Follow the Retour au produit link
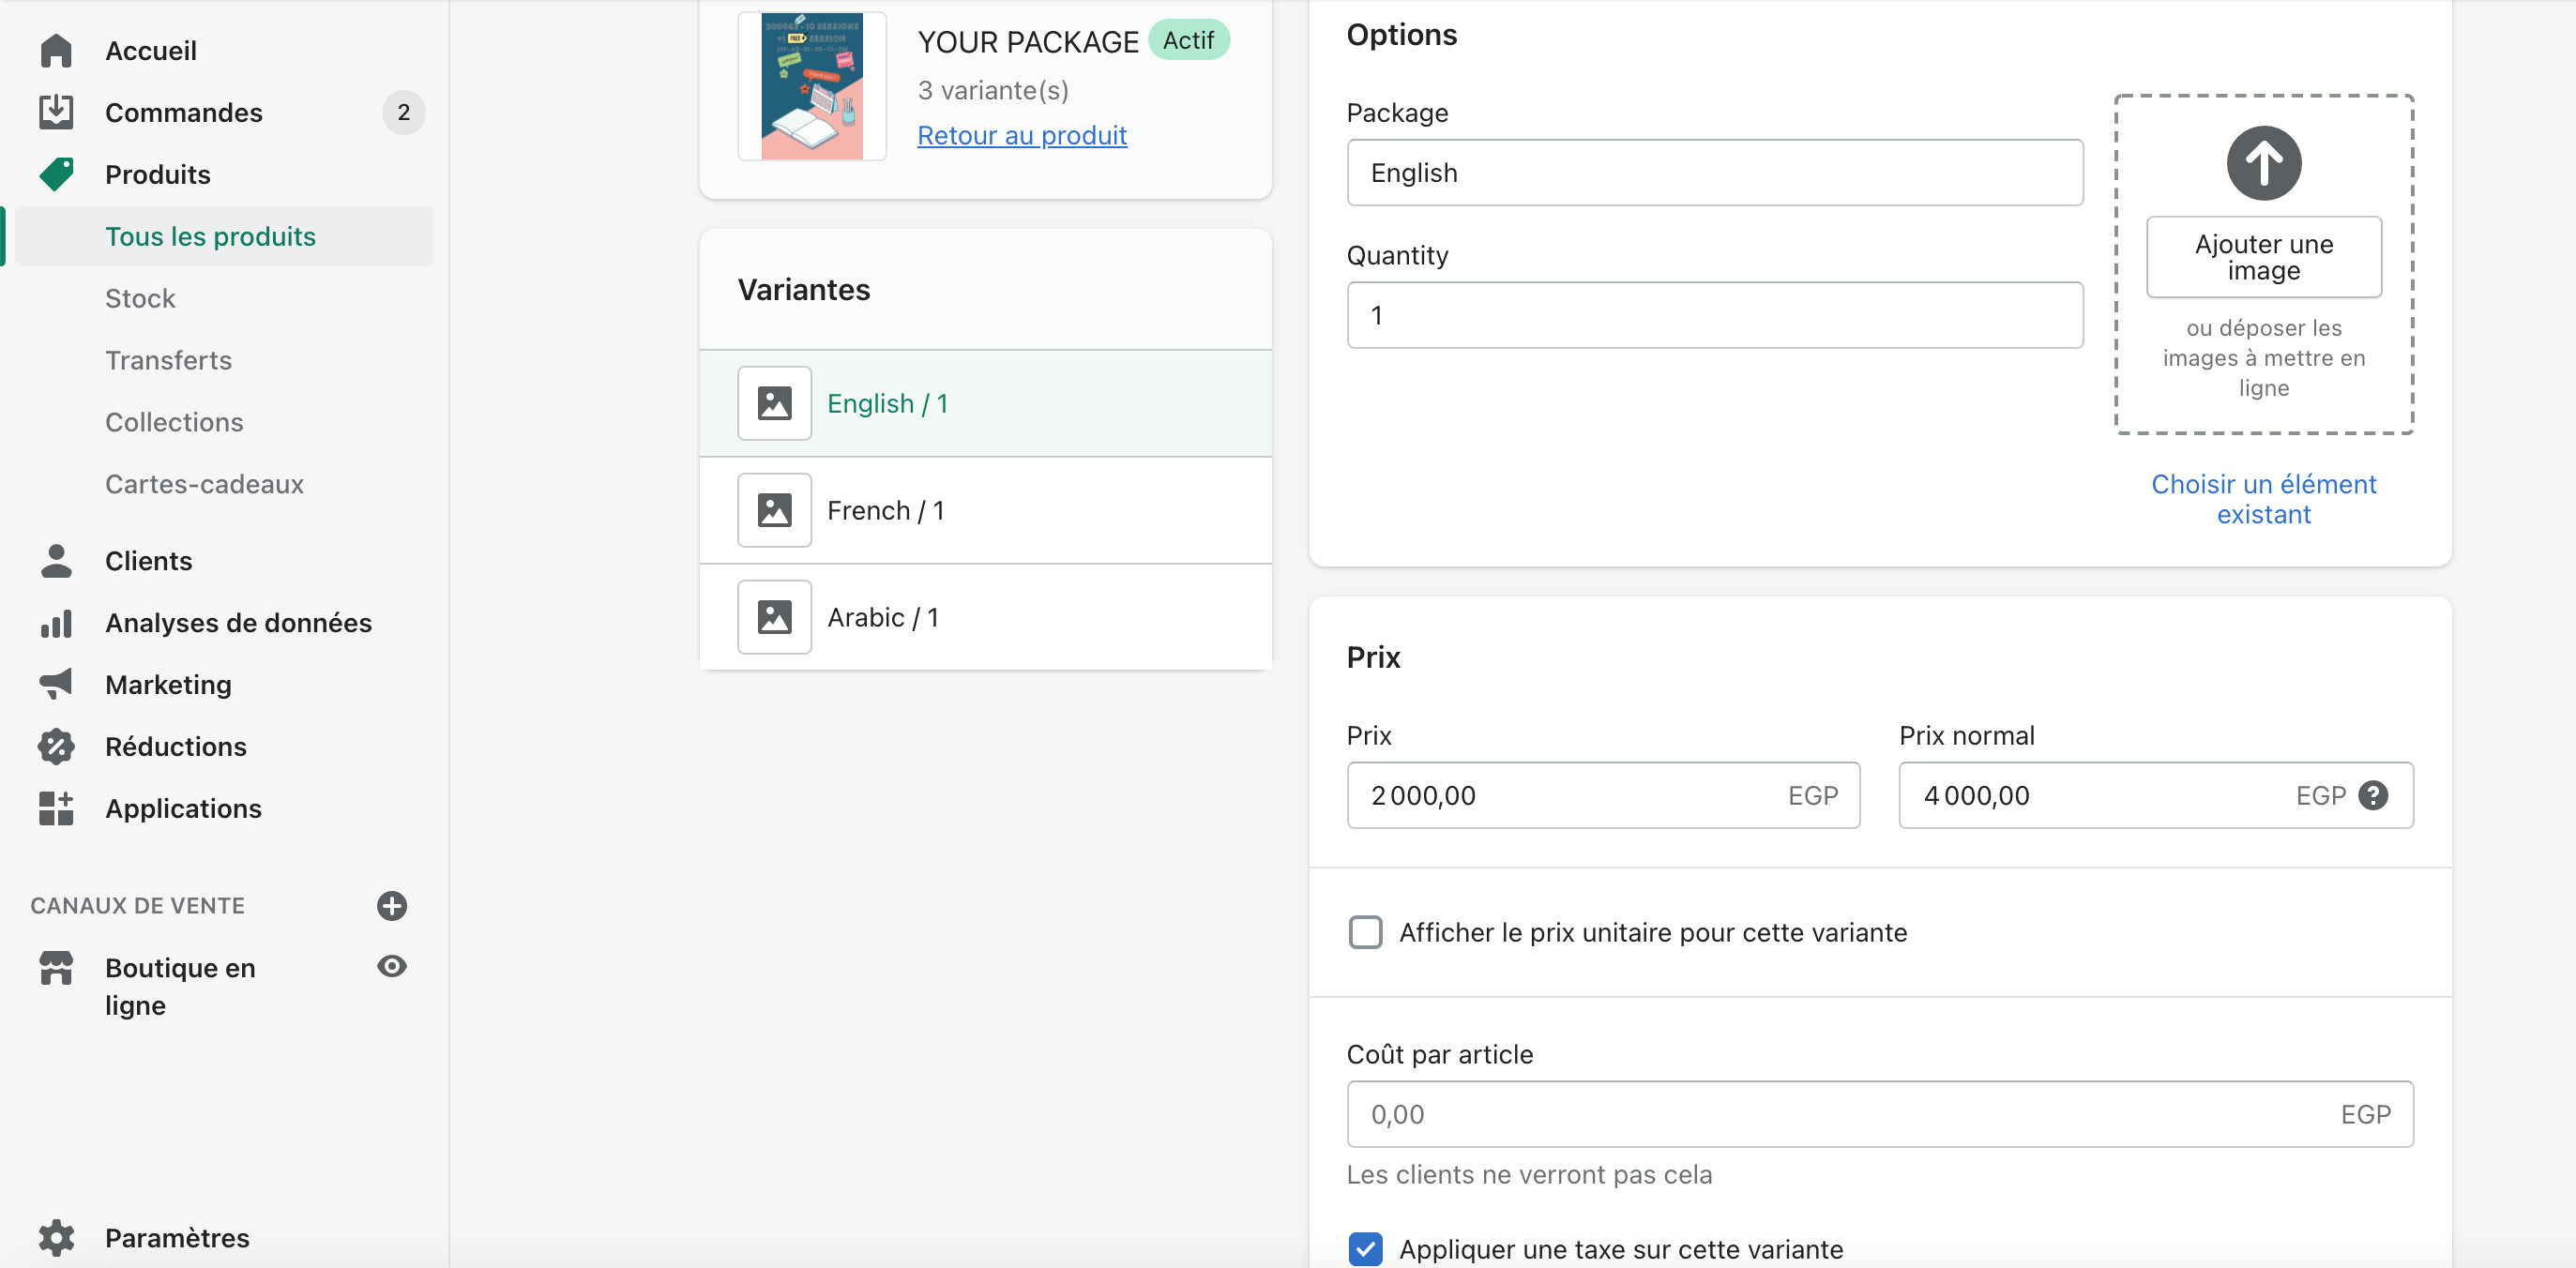This screenshot has height=1268, width=2576. 1021,135
